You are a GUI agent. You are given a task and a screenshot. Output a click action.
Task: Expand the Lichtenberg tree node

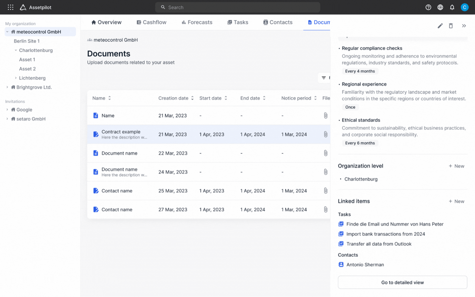coord(16,78)
